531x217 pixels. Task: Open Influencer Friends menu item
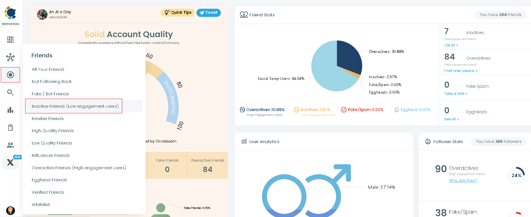(51, 155)
